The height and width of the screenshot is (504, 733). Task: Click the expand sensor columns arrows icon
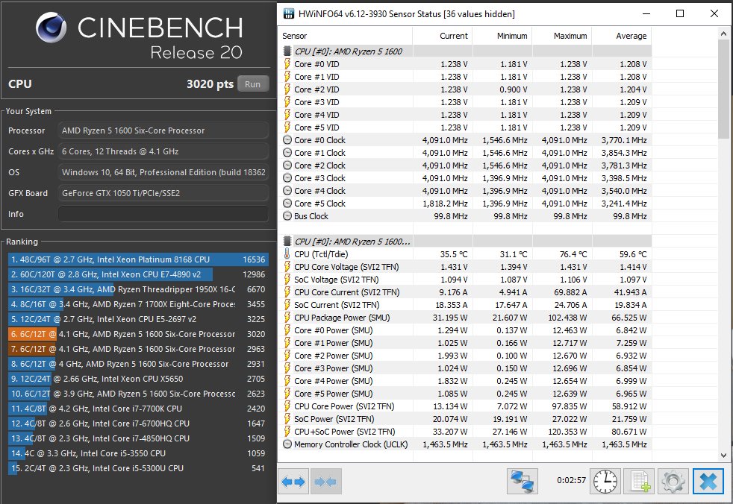click(x=293, y=481)
